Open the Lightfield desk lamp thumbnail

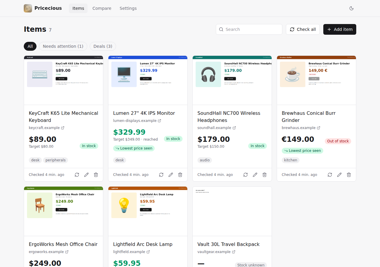(148, 211)
